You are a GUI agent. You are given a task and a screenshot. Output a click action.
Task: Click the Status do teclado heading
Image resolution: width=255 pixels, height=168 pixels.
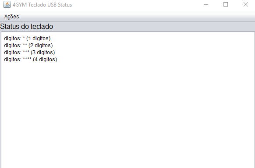coord(27,26)
